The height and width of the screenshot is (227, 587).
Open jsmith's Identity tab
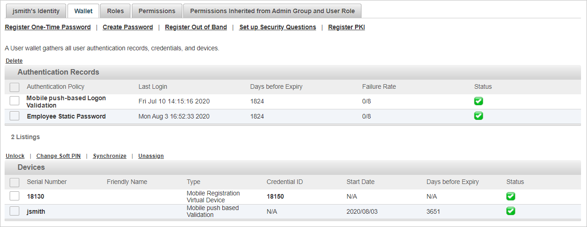click(36, 11)
